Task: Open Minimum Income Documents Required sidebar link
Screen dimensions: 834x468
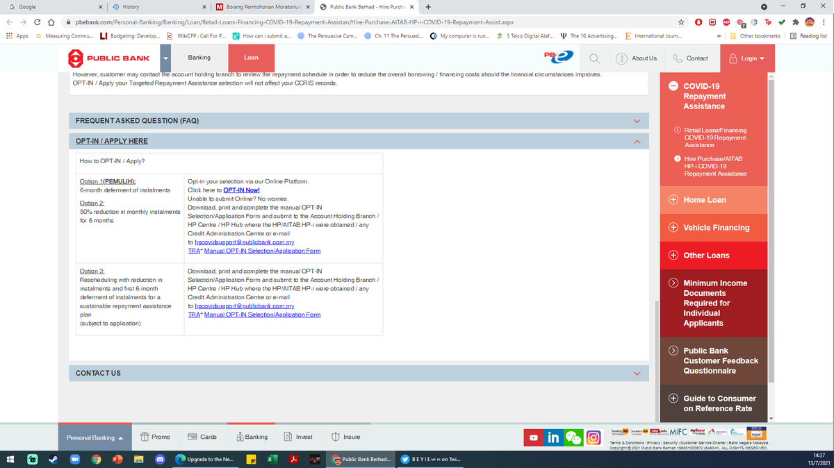Action: pyautogui.click(x=715, y=303)
